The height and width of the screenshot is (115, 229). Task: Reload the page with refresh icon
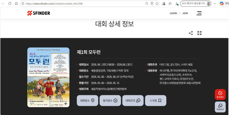pos(10,4)
